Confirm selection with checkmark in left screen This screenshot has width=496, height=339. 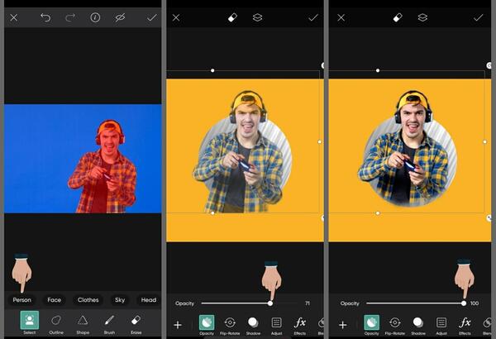point(152,17)
